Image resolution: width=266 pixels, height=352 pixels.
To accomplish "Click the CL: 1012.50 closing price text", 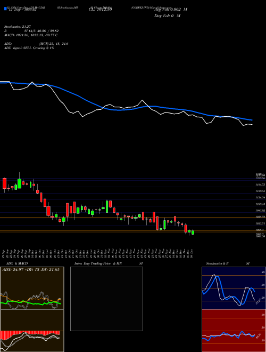I will [x=100, y=9].
